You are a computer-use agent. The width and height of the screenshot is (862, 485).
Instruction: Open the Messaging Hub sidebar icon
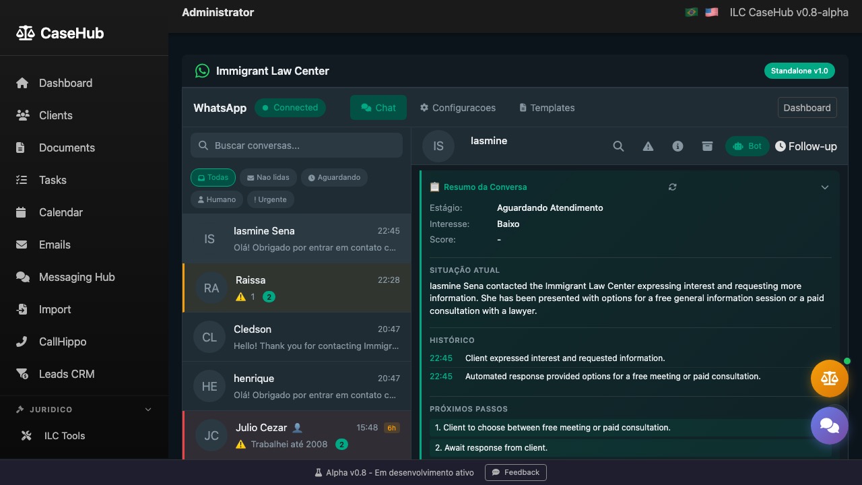pyautogui.click(x=23, y=277)
